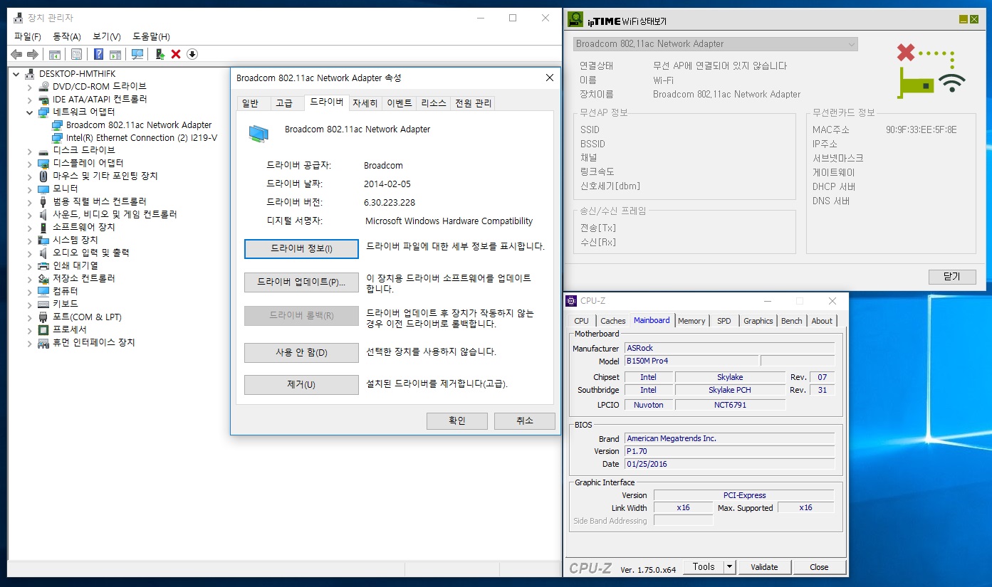Click the 모니터 monitor category icon
The width and height of the screenshot is (992, 587).
point(44,189)
